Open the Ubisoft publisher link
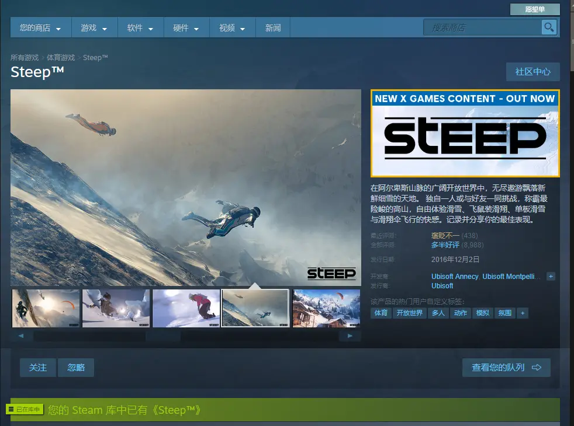This screenshot has height=426, width=574. [x=442, y=286]
